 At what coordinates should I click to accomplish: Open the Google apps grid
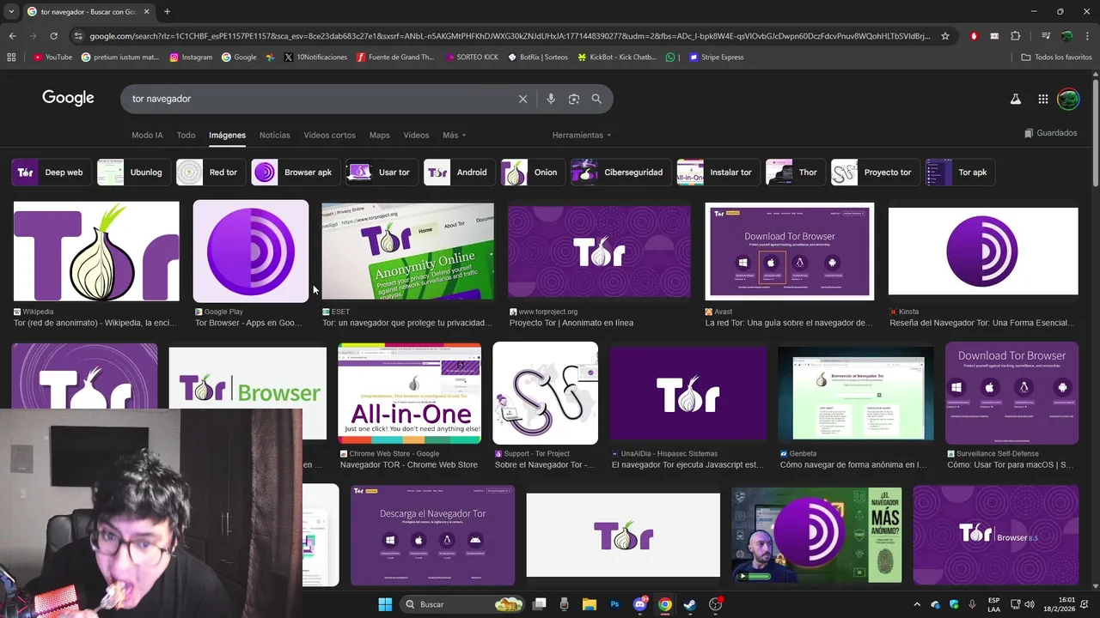1042,99
